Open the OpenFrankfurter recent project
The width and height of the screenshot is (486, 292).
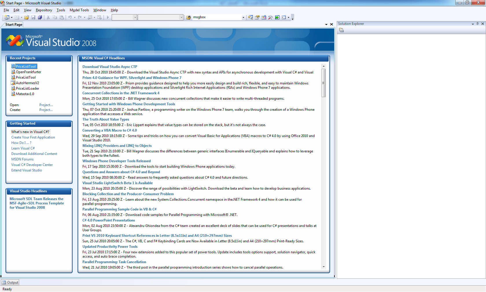pos(28,72)
